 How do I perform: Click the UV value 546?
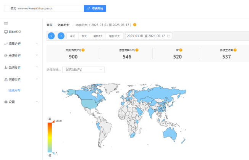[x=127, y=57]
